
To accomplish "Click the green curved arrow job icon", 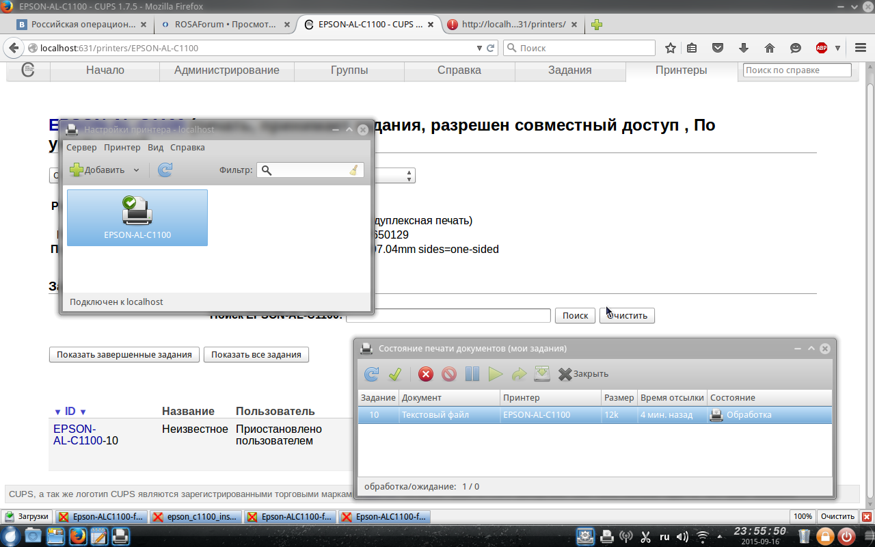I will point(519,374).
